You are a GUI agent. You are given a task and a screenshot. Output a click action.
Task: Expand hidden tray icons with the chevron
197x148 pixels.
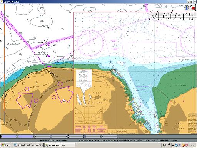[173, 145]
